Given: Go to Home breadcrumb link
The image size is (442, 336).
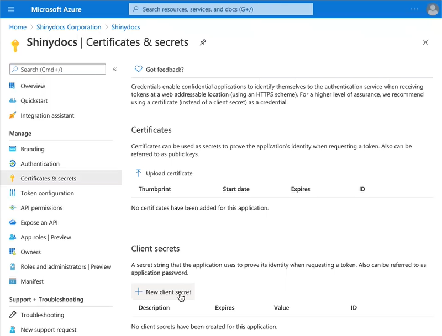Looking at the screenshot, I should pos(18,27).
